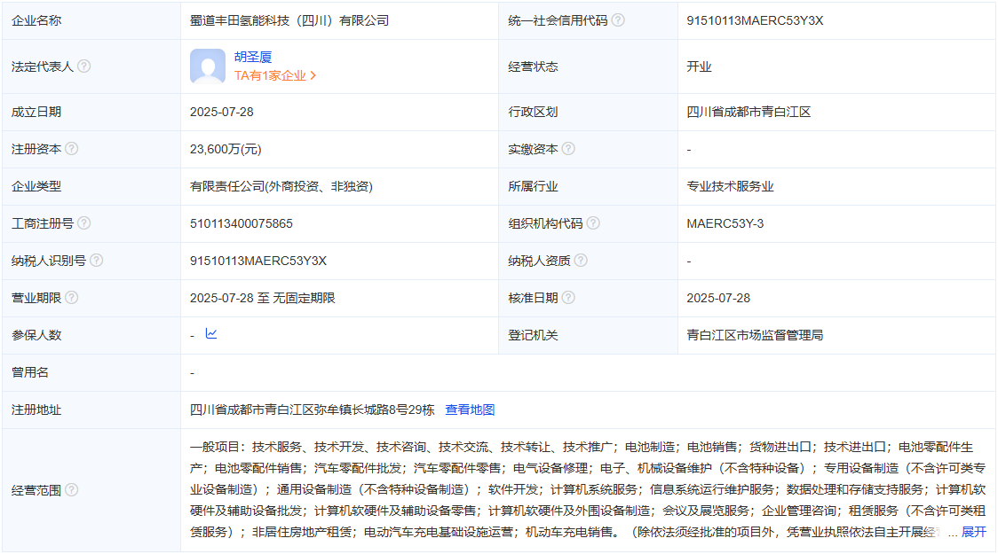This screenshot has width=998, height=554.
Task: Click help icon beside 统一社会信用代码
Action: click(618, 20)
